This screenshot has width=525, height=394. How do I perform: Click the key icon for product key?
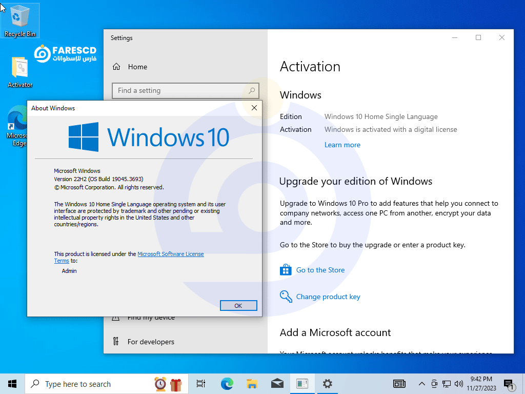(x=286, y=297)
